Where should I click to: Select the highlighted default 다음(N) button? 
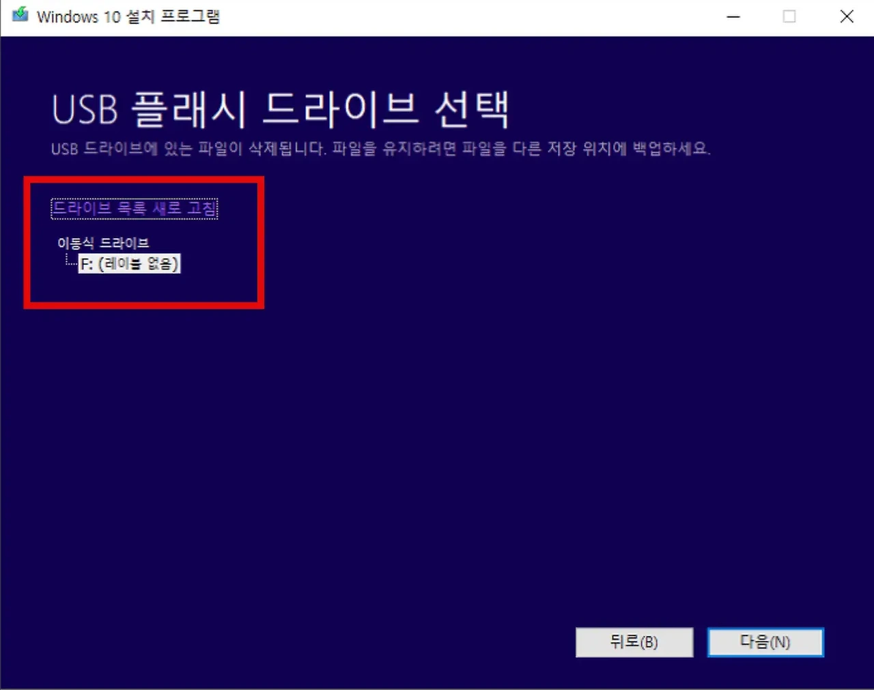coord(765,642)
